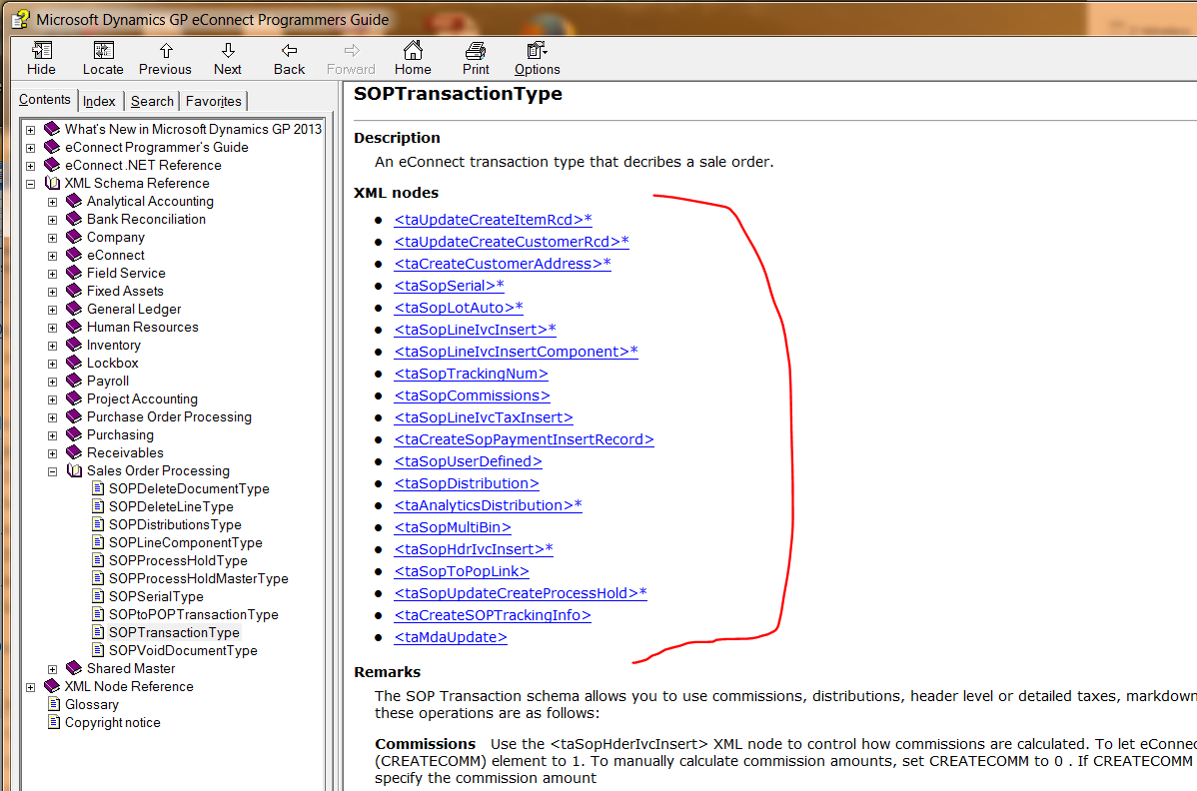Expand the eConnect Programmer's Guide node
The width and height of the screenshot is (1197, 791).
coord(31,148)
